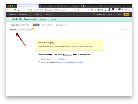The image size is (138, 104).
Task: Reload the page with the refresh icon
Action: click(x=15, y=10)
